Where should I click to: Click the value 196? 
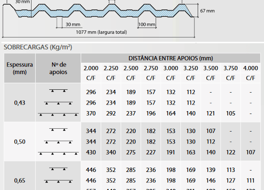click(151, 114)
